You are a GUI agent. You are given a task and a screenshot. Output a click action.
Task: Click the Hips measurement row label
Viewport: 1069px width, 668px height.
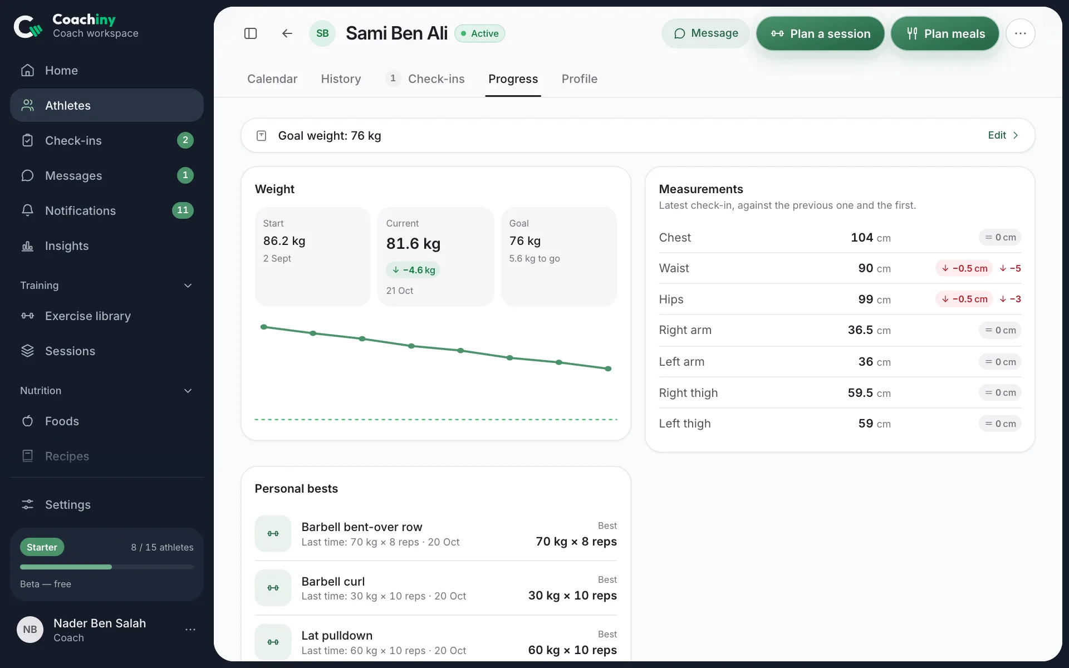coord(671,299)
